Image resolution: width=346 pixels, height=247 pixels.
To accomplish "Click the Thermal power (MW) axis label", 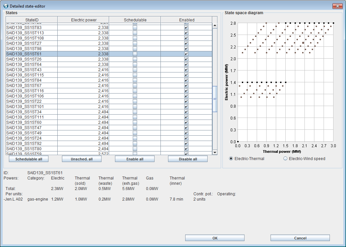I will (x=282, y=151).
